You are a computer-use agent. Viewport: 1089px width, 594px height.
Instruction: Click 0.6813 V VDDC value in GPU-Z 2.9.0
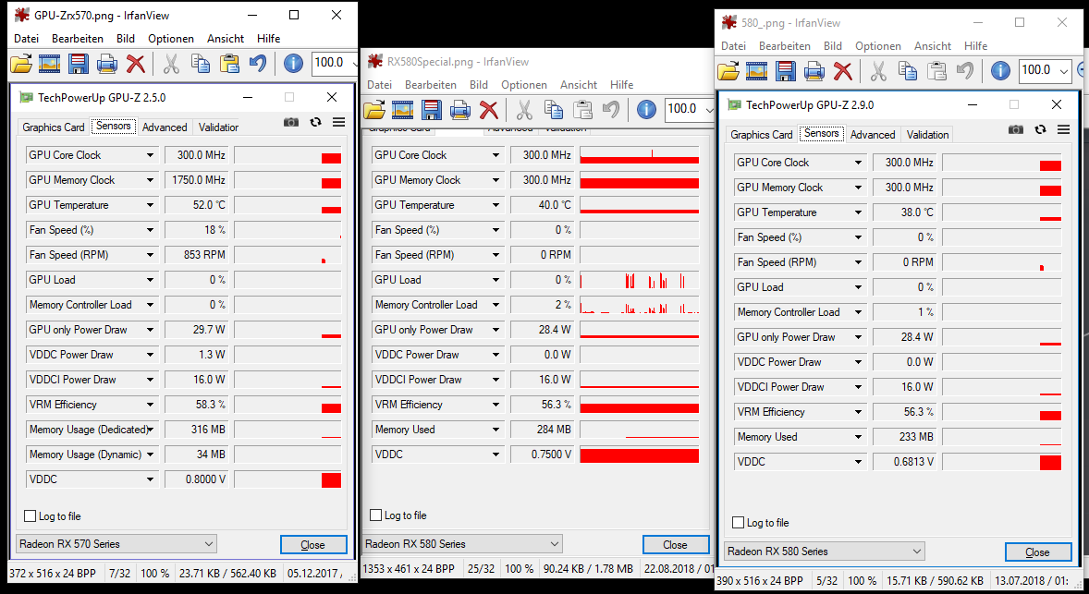[904, 462]
